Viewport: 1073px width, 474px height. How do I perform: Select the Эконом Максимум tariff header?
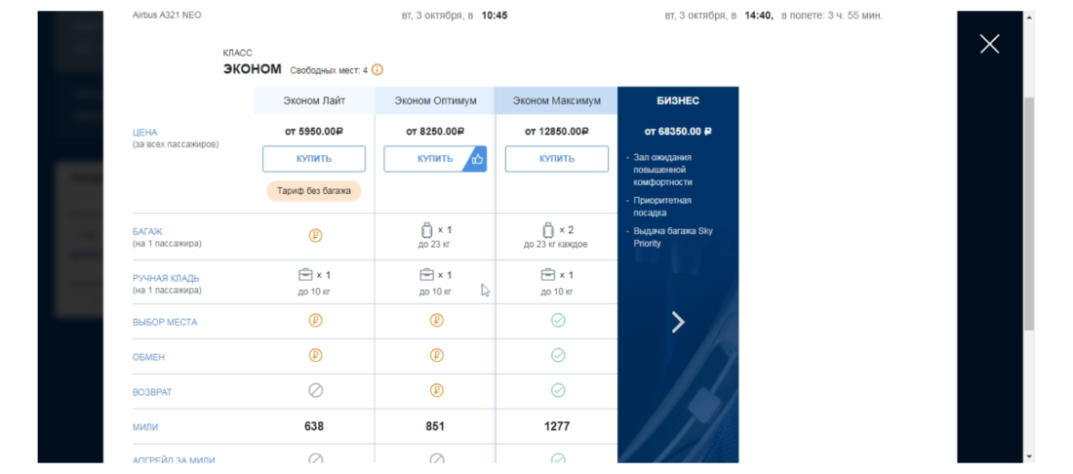point(556,100)
